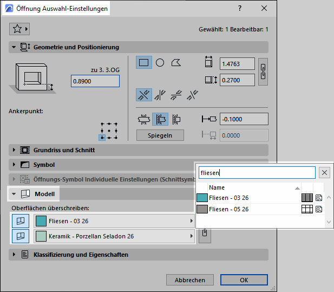Click grey swatch of Fliesen - 05 26
Viewport: 334px width, 292px height.
(x=202, y=209)
